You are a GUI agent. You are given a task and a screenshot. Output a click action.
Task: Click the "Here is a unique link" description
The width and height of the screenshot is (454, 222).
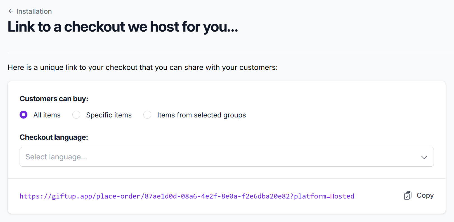point(143,67)
